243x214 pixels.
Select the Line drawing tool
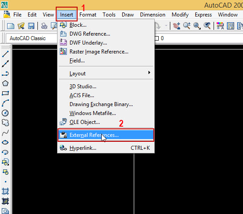(5, 54)
